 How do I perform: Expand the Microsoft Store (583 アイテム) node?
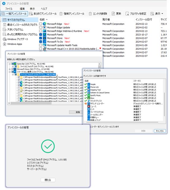pyautogui.click(x=10, y=69)
